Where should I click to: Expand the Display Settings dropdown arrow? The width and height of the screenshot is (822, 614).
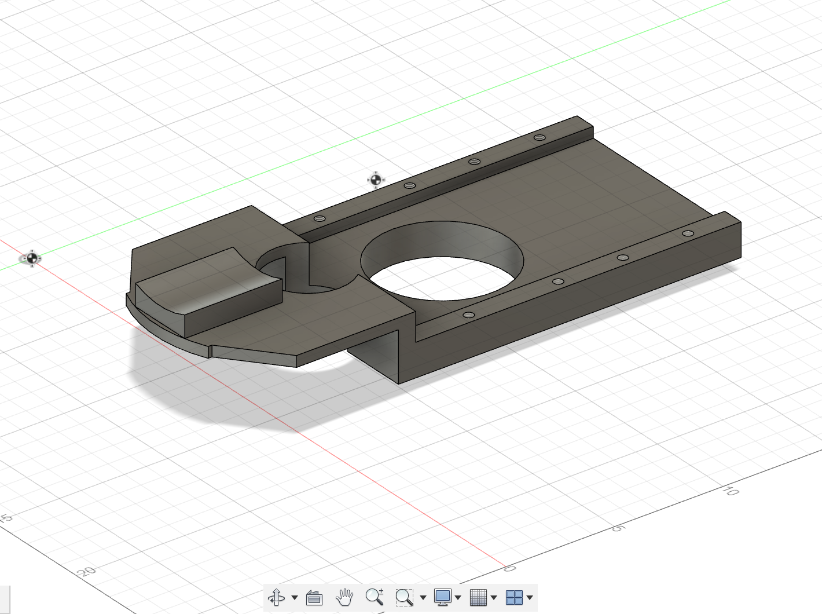click(458, 598)
